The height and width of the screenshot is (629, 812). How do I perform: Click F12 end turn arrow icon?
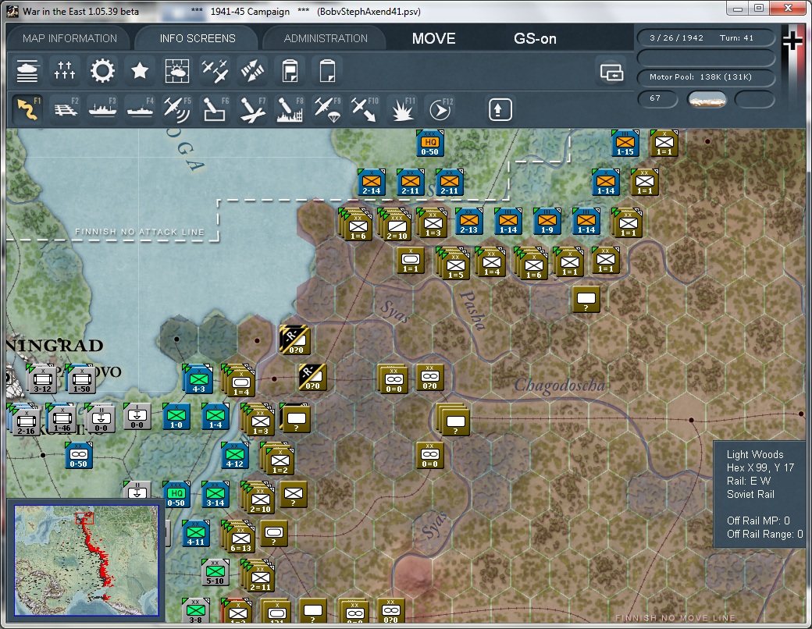pyautogui.click(x=439, y=108)
